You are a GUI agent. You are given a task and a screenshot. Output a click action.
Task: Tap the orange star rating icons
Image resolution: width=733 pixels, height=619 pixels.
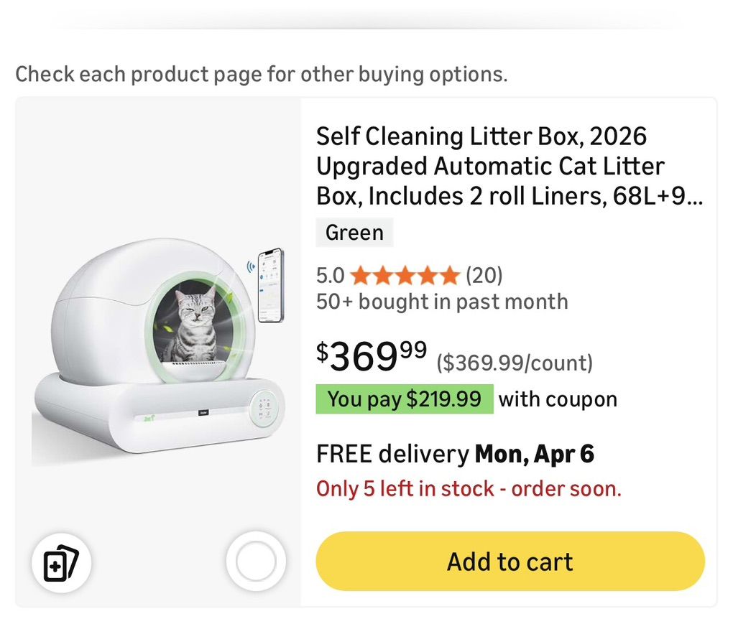405,275
